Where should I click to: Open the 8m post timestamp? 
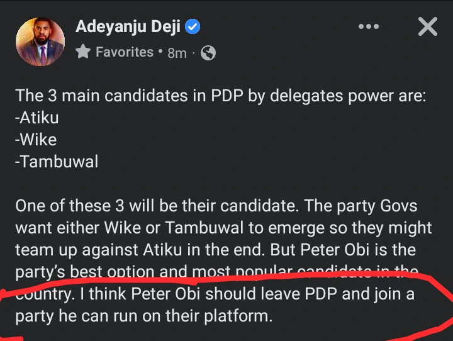[x=177, y=53]
